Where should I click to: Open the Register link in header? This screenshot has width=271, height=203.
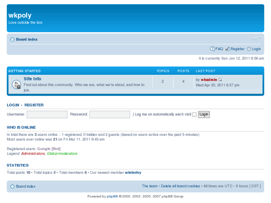tap(237, 49)
